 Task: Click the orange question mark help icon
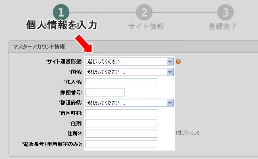178,62
